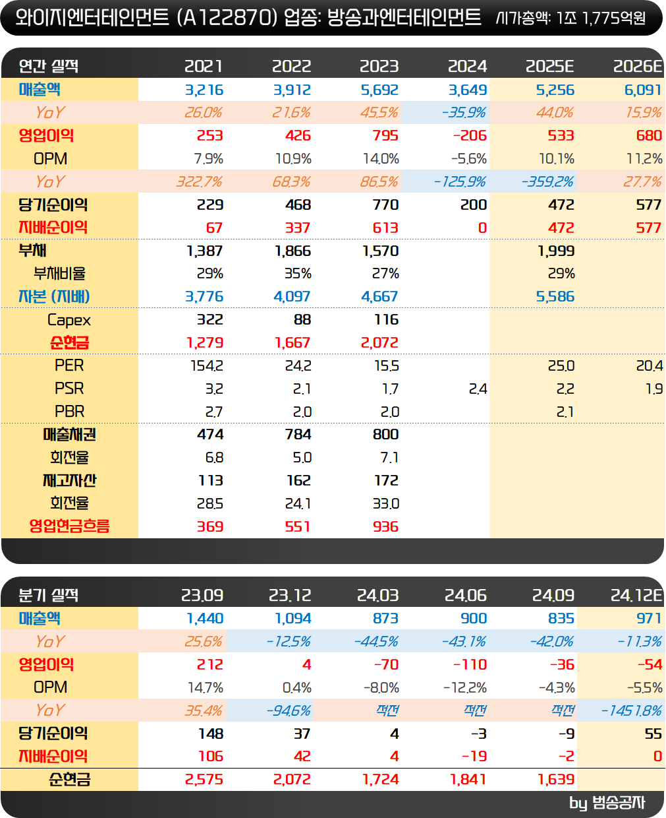
Task: Click the inventory turnover value 28.5
Action: tap(210, 504)
